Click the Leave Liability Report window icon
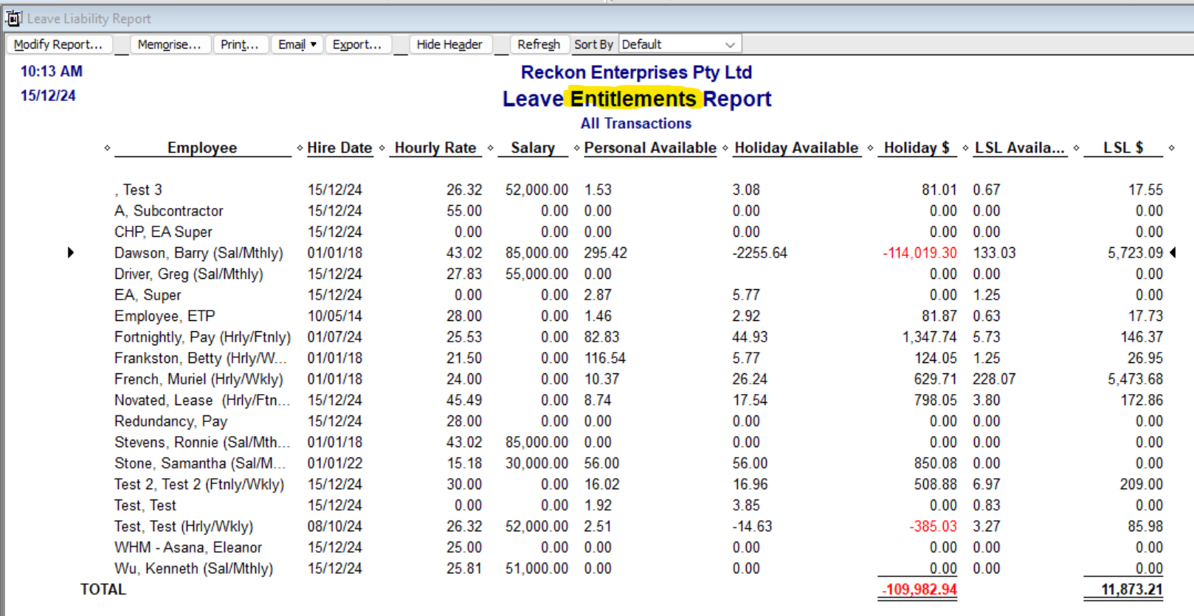The width and height of the screenshot is (1194, 616). [13, 18]
